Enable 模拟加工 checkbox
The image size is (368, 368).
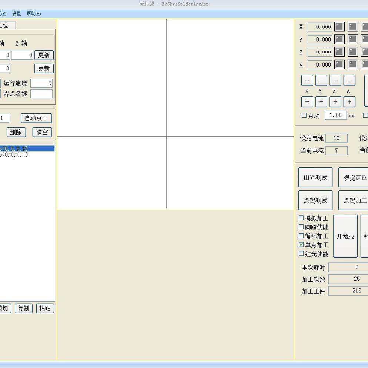301,218
